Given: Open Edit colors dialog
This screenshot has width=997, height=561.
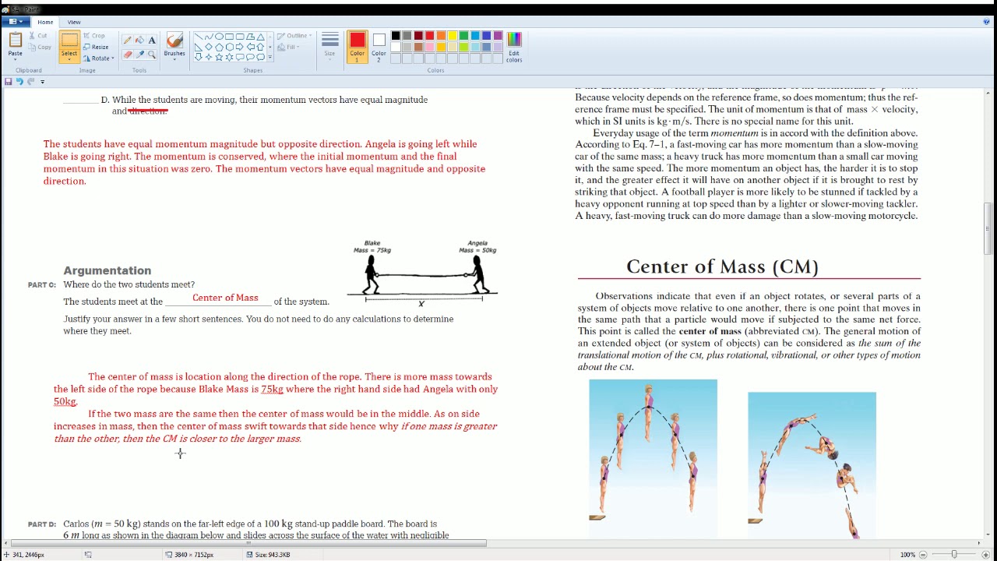Looking at the screenshot, I should pos(514,47).
